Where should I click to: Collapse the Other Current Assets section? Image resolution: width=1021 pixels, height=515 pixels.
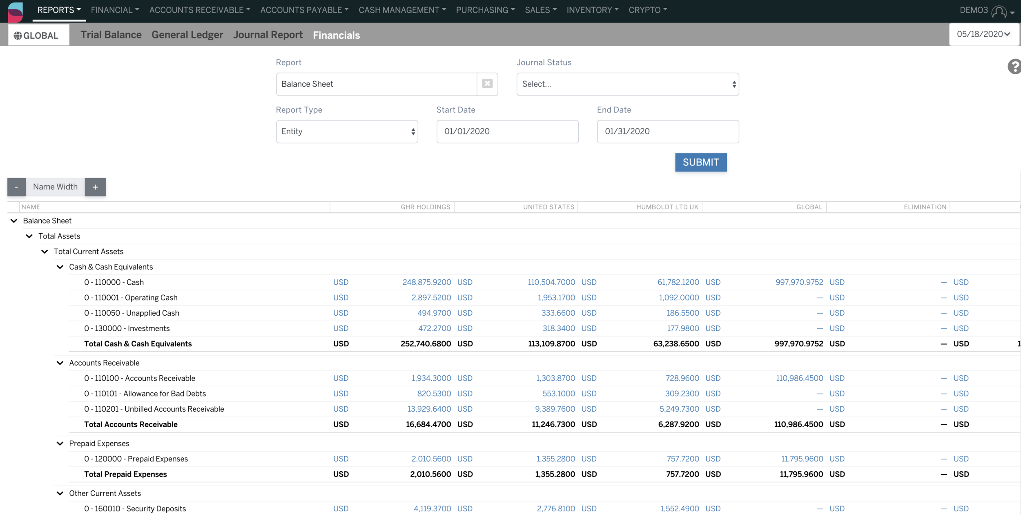coord(60,493)
